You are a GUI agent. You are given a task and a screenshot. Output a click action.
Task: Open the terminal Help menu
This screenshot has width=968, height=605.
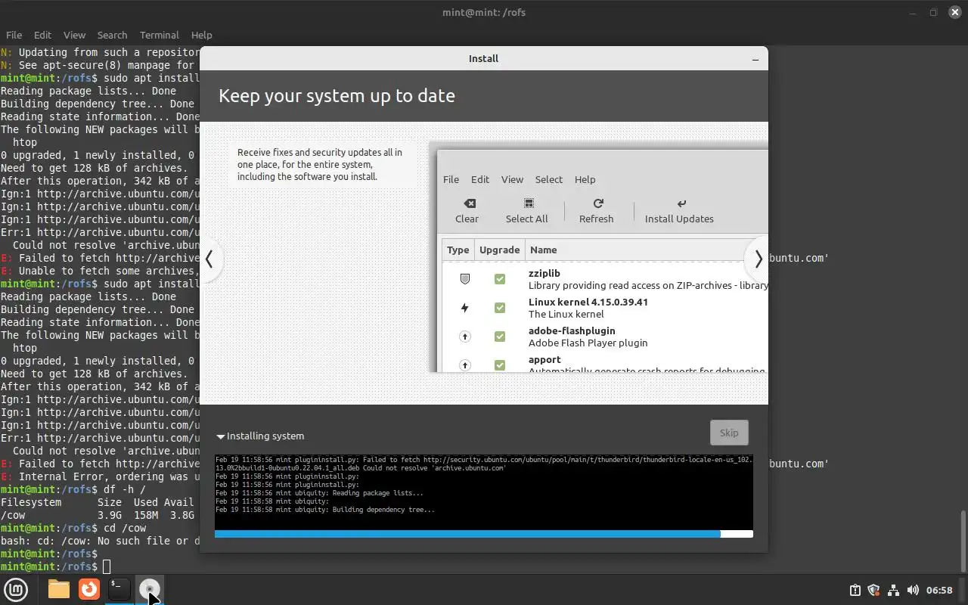201,35
